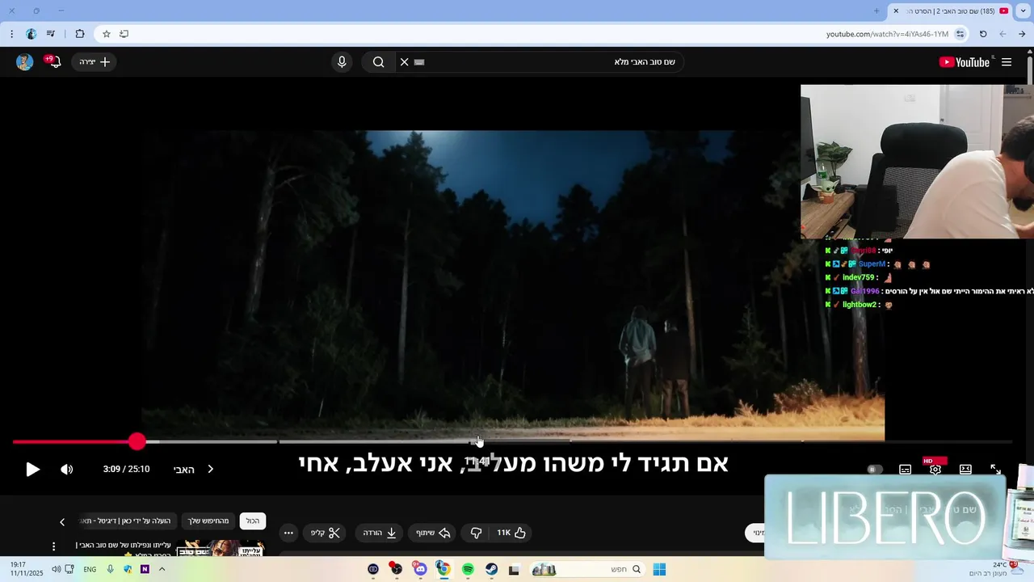Open the YouTube account avatar menu
Viewport: 1034px width, 582px height.
(x=25, y=62)
